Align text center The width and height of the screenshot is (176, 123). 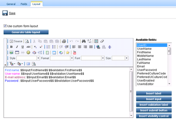tap(80, 47)
